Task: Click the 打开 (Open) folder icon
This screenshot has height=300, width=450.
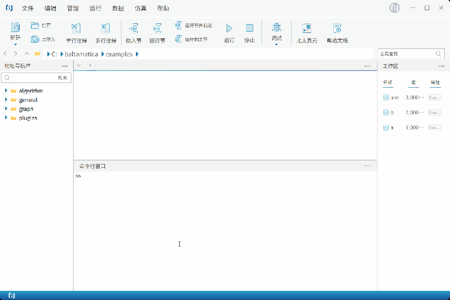Action: tap(35, 25)
